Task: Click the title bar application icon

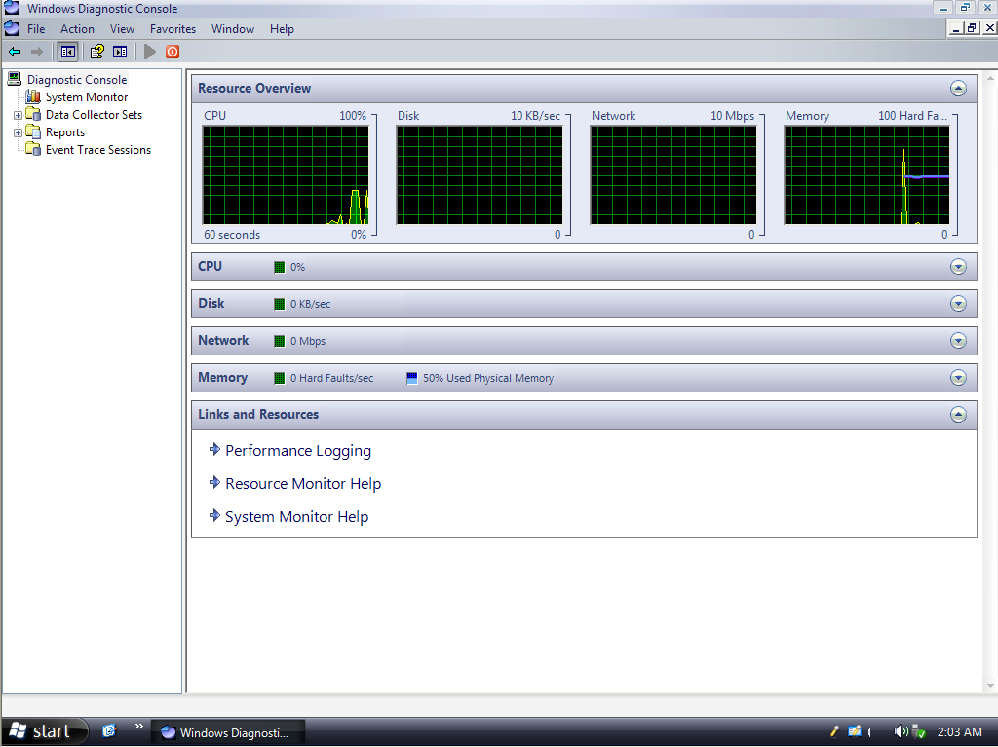Action: pyautogui.click(x=12, y=8)
